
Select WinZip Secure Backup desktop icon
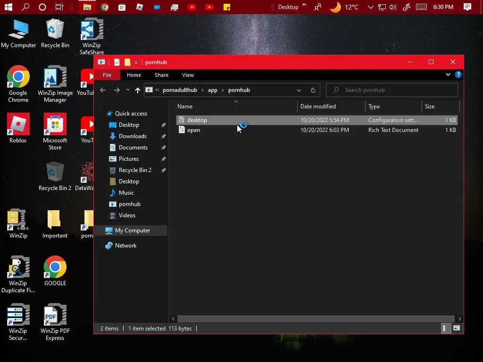pos(18,322)
